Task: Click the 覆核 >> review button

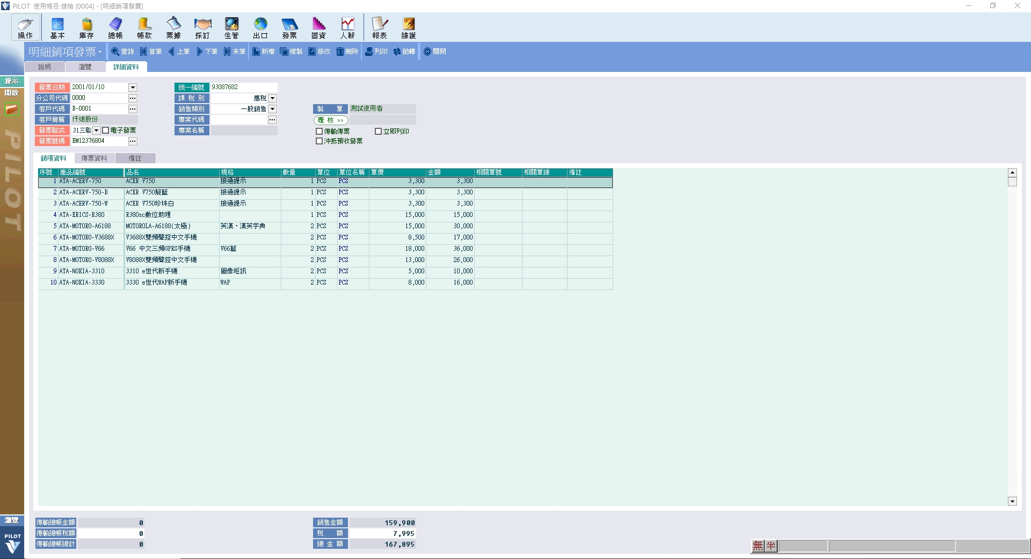Action: [331, 120]
